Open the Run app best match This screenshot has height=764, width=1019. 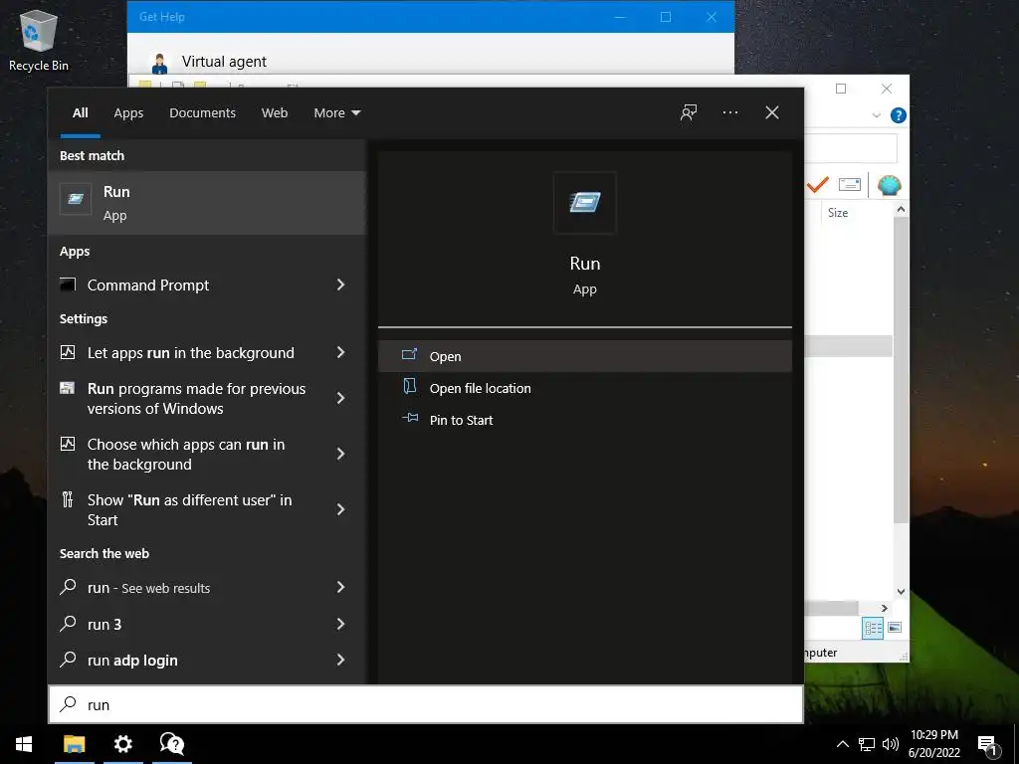tap(207, 203)
